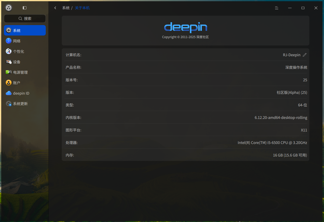Click the 电源管理 battery icon
324x222 pixels.
(9, 72)
